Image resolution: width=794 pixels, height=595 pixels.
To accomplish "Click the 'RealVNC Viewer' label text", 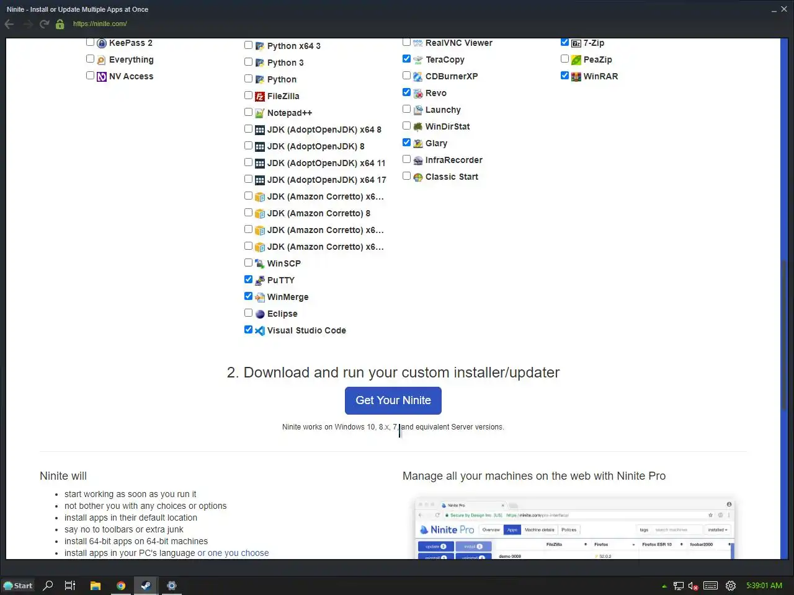I will click(459, 43).
